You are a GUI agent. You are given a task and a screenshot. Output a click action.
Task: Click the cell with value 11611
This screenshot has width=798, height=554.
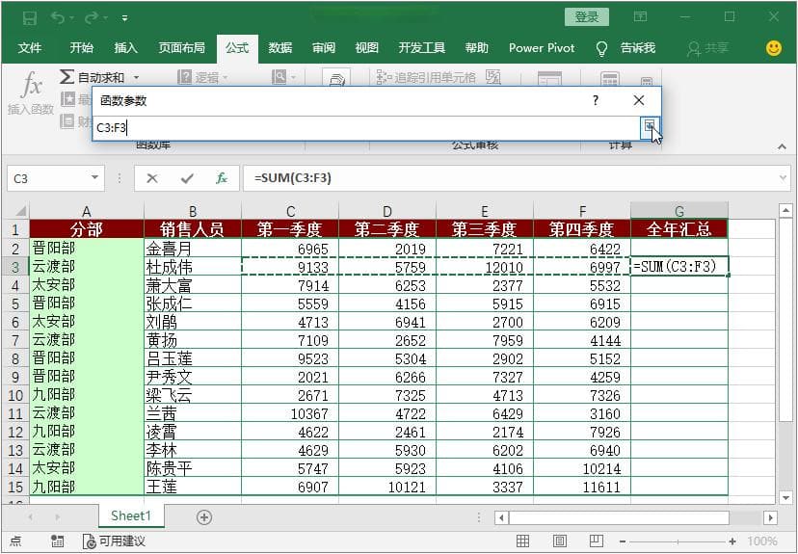click(x=582, y=487)
